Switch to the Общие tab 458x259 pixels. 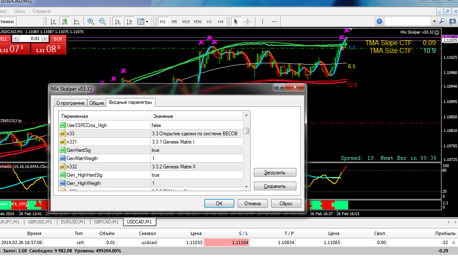(97, 103)
